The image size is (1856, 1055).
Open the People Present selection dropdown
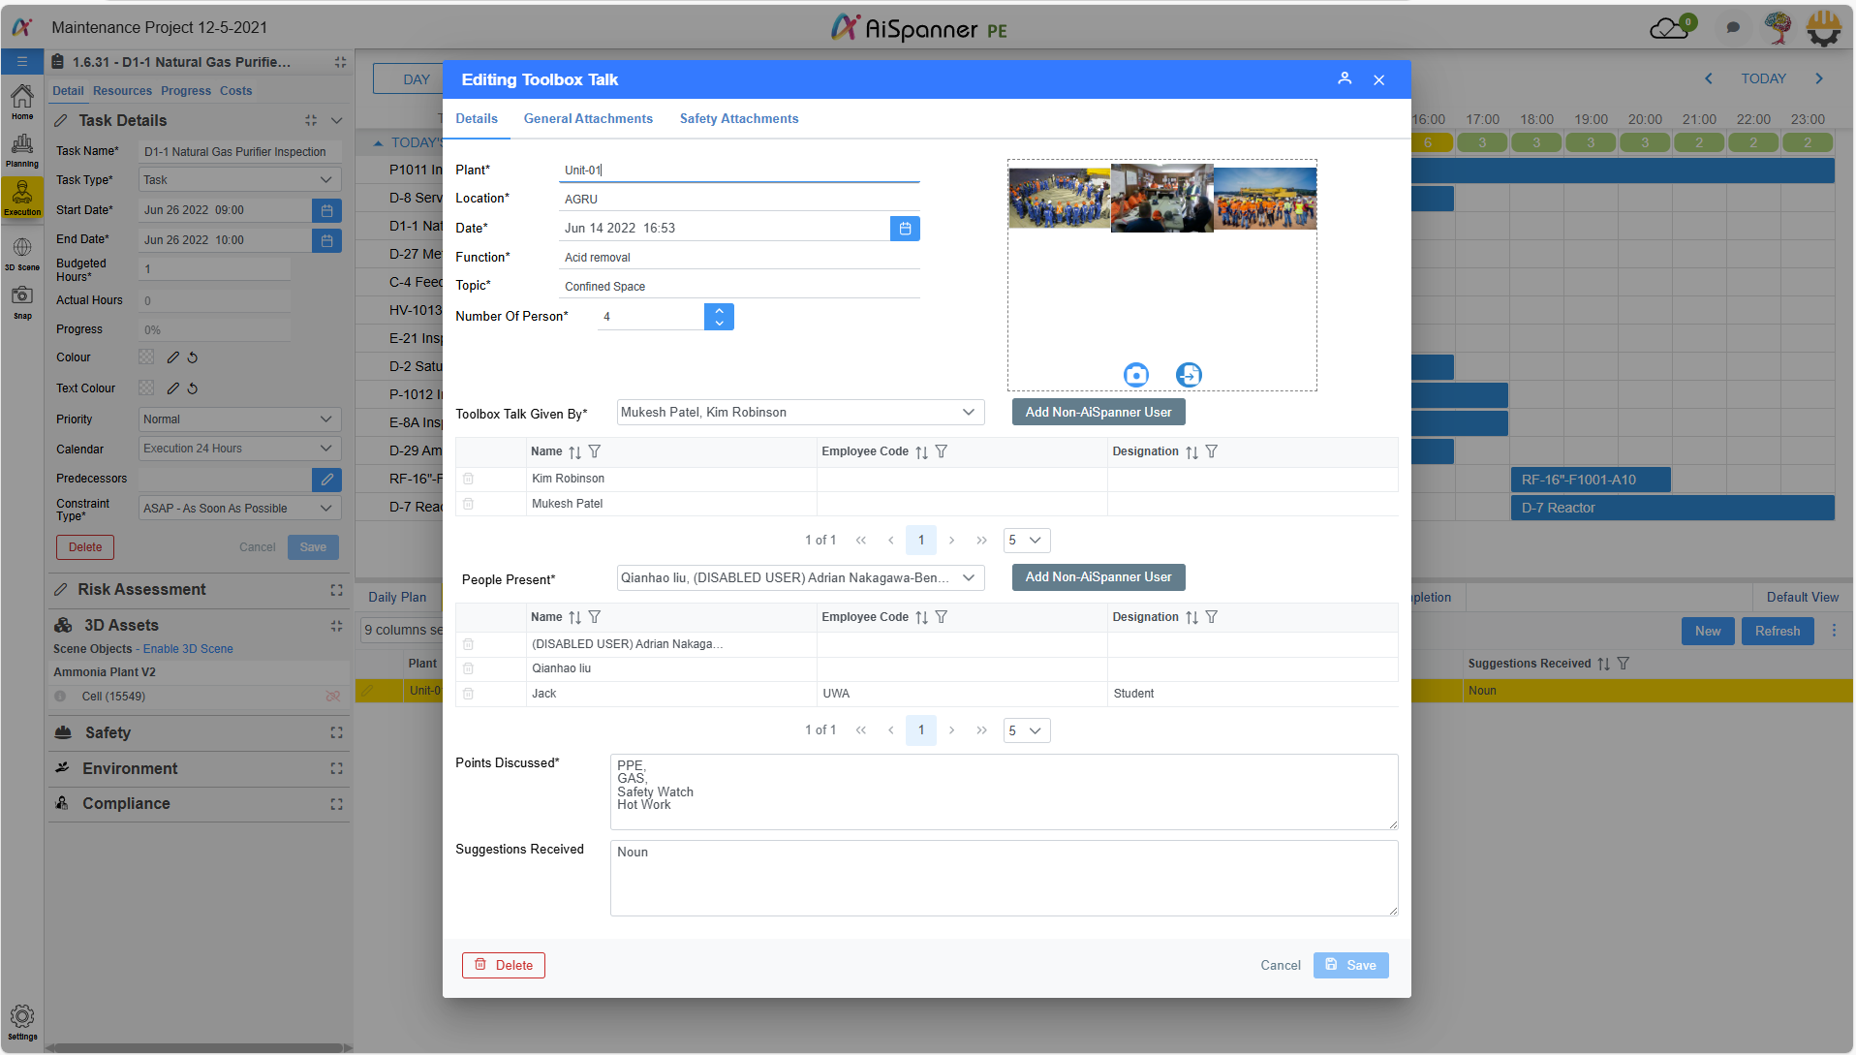point(968,578)
